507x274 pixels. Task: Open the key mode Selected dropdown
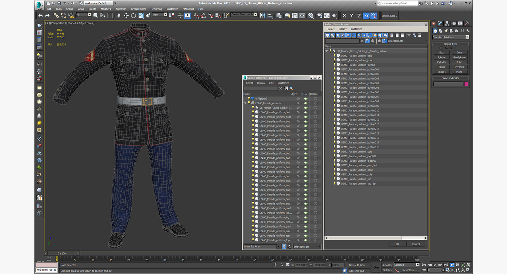(x=407, y=265)
